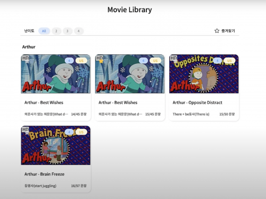
Task: Open the Best Wishes 15/45 card thumbnail
Action: (x=130, y=74)
